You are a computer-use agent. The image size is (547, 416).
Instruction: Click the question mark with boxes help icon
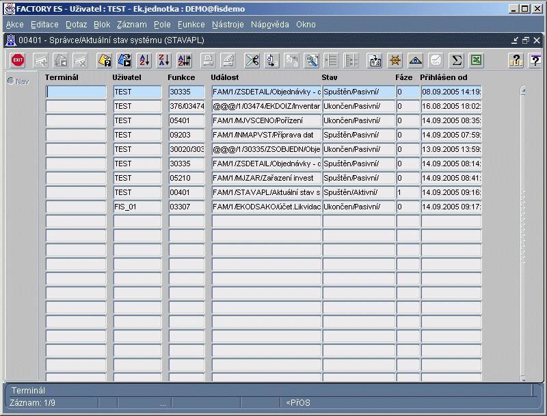[516, 60]
